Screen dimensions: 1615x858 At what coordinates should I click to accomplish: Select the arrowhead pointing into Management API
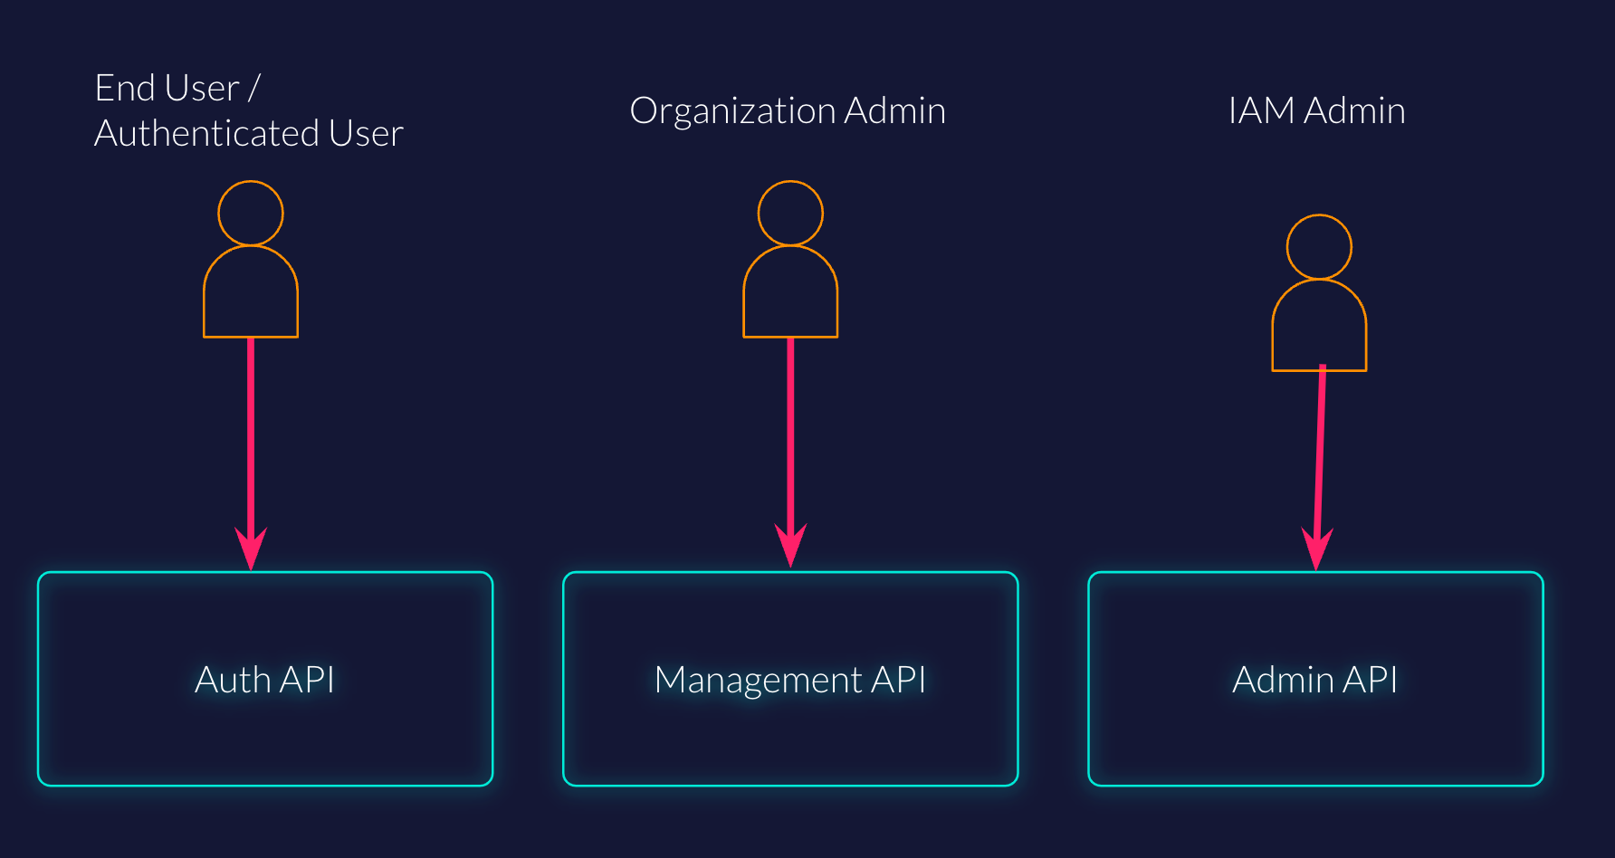point(790,545)
